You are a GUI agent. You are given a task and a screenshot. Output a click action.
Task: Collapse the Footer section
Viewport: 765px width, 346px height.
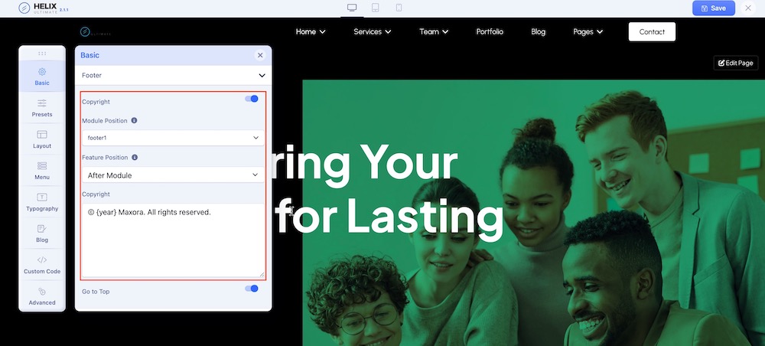pos(173,75)
